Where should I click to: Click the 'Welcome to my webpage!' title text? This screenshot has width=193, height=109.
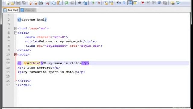(60, 41)
